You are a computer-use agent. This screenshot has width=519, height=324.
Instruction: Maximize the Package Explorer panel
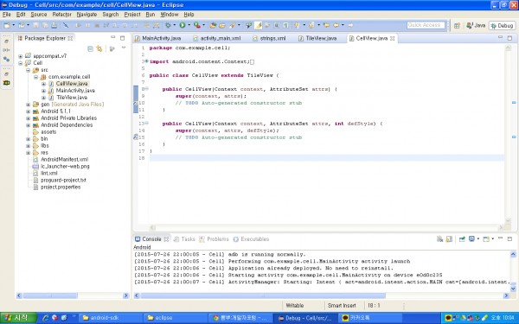click(123, 38)
